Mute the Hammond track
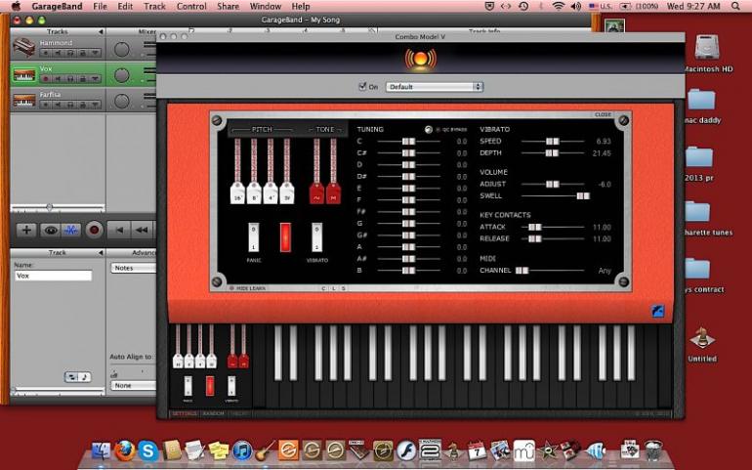This screenshot has width=752, height=470. coord(59,53)
